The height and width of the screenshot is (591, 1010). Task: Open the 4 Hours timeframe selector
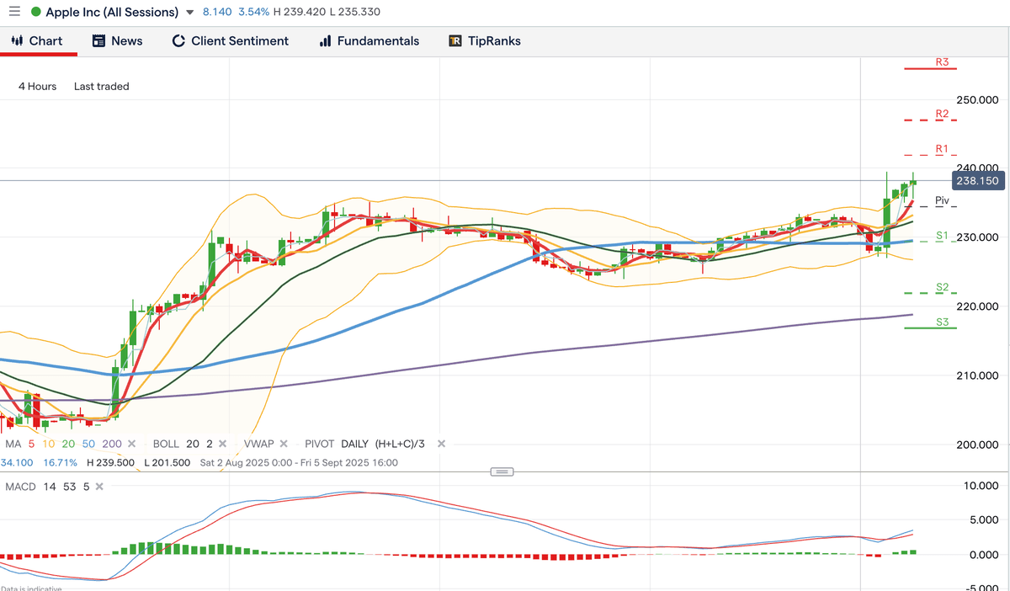point(38,86)
